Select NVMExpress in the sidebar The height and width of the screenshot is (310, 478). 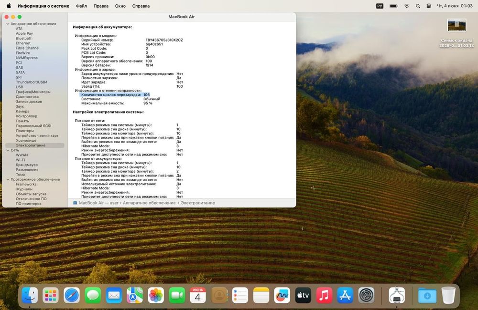27,58
